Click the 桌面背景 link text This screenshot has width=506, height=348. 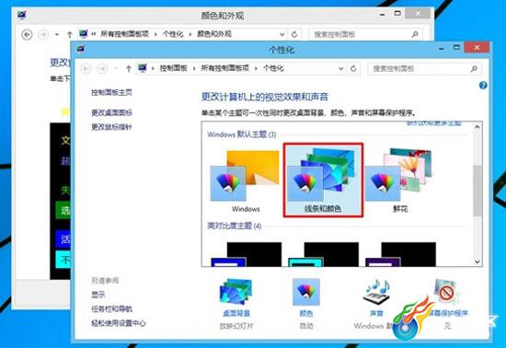click(236, 313)
